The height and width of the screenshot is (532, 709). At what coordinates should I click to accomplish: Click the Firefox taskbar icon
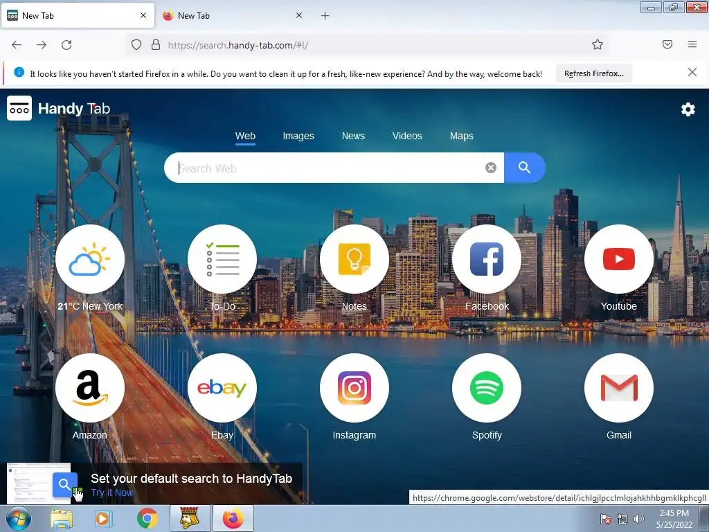point(233,518)
